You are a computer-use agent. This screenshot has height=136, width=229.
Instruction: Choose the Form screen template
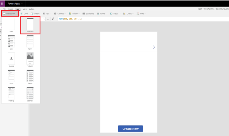30,42
